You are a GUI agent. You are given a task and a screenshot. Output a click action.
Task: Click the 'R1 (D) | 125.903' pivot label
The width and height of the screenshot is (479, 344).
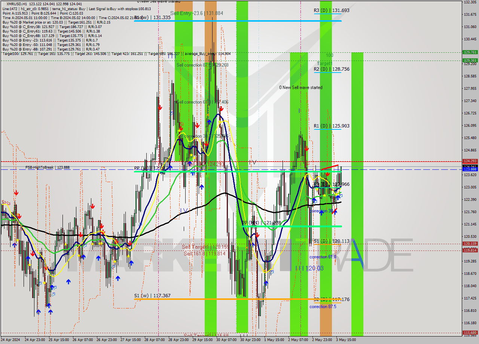click(332, 126)
